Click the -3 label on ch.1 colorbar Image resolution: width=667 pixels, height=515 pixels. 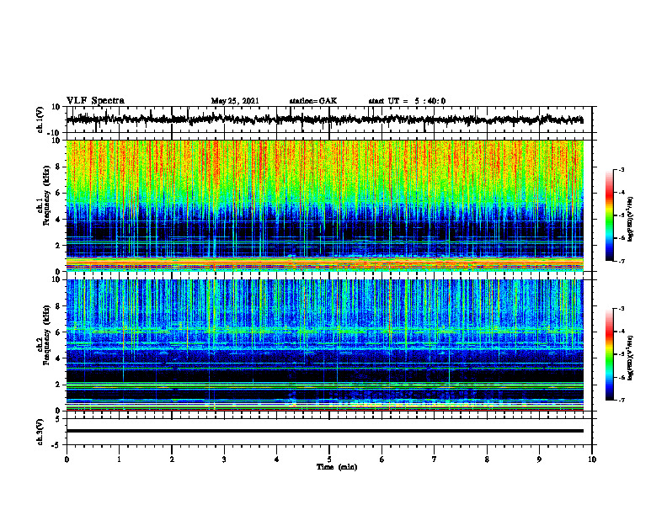(x=622, y=170)
